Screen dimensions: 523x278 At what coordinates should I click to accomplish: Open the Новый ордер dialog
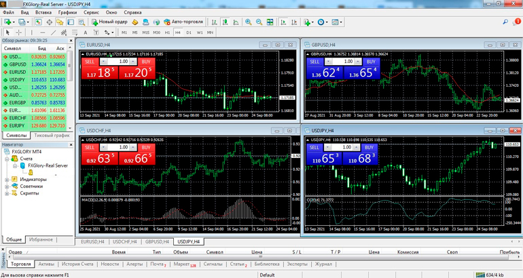pyautogui.click(x=109, y=22)
